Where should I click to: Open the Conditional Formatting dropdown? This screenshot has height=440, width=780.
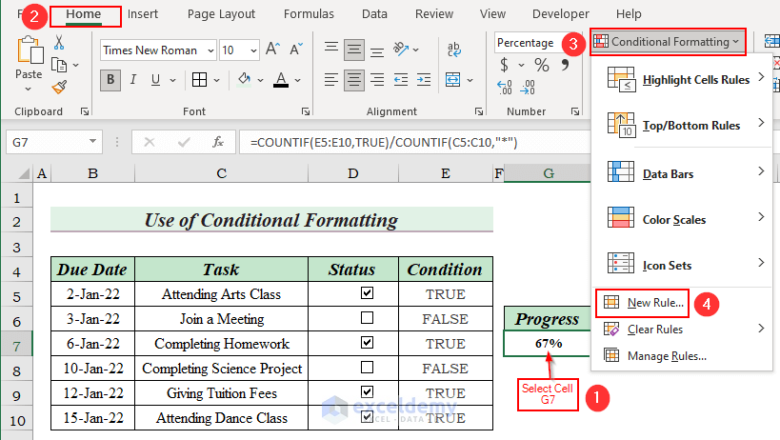668,42
